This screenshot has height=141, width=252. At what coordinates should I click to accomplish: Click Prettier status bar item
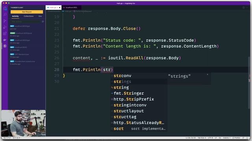[x=236, y=138]
